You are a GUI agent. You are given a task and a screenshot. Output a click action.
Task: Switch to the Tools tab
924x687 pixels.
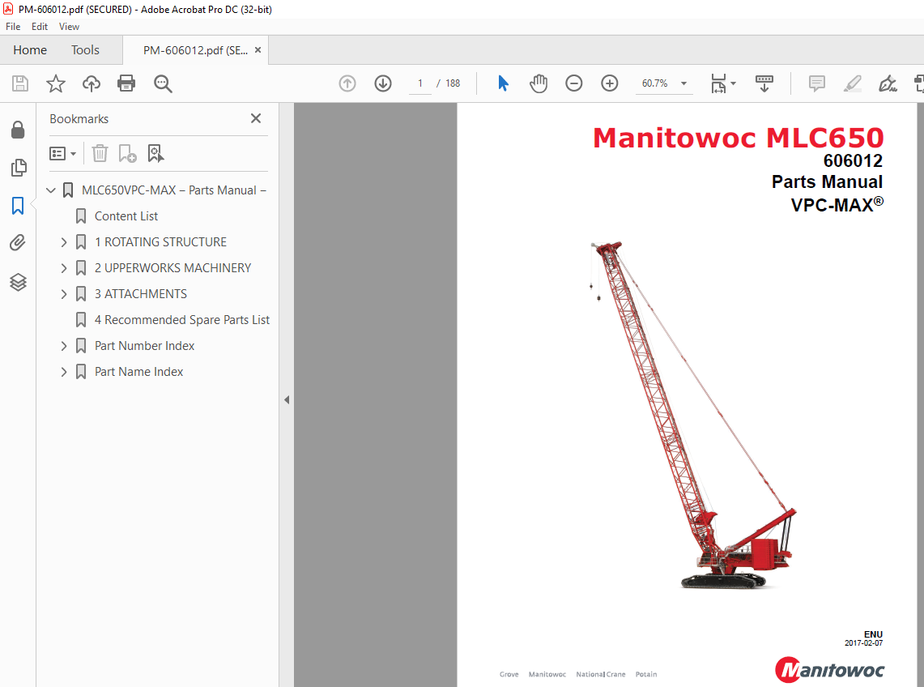click(x=86, y=50)
